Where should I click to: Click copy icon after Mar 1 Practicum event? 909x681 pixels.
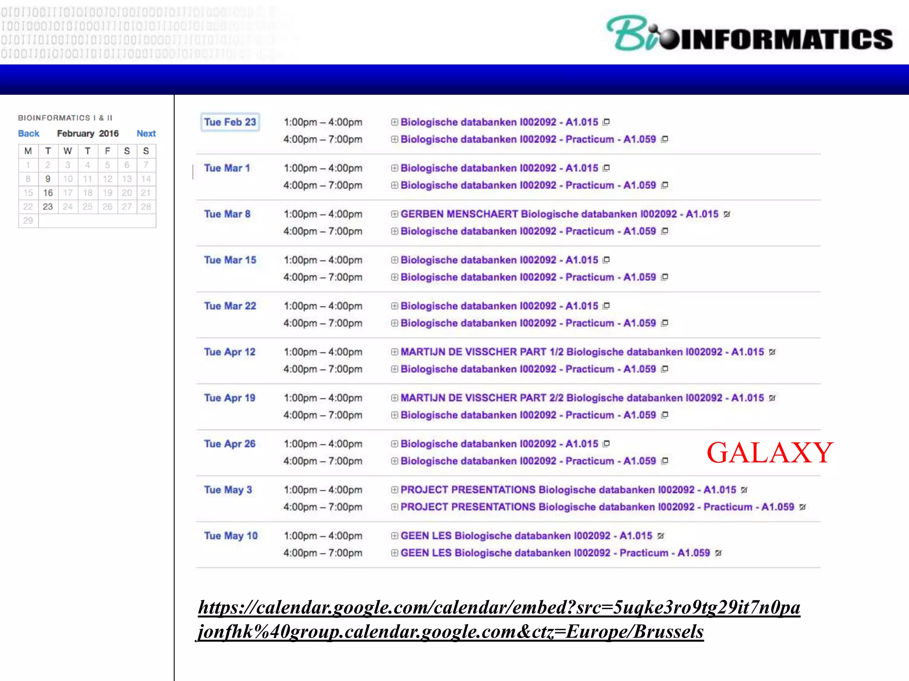(664, 185)
